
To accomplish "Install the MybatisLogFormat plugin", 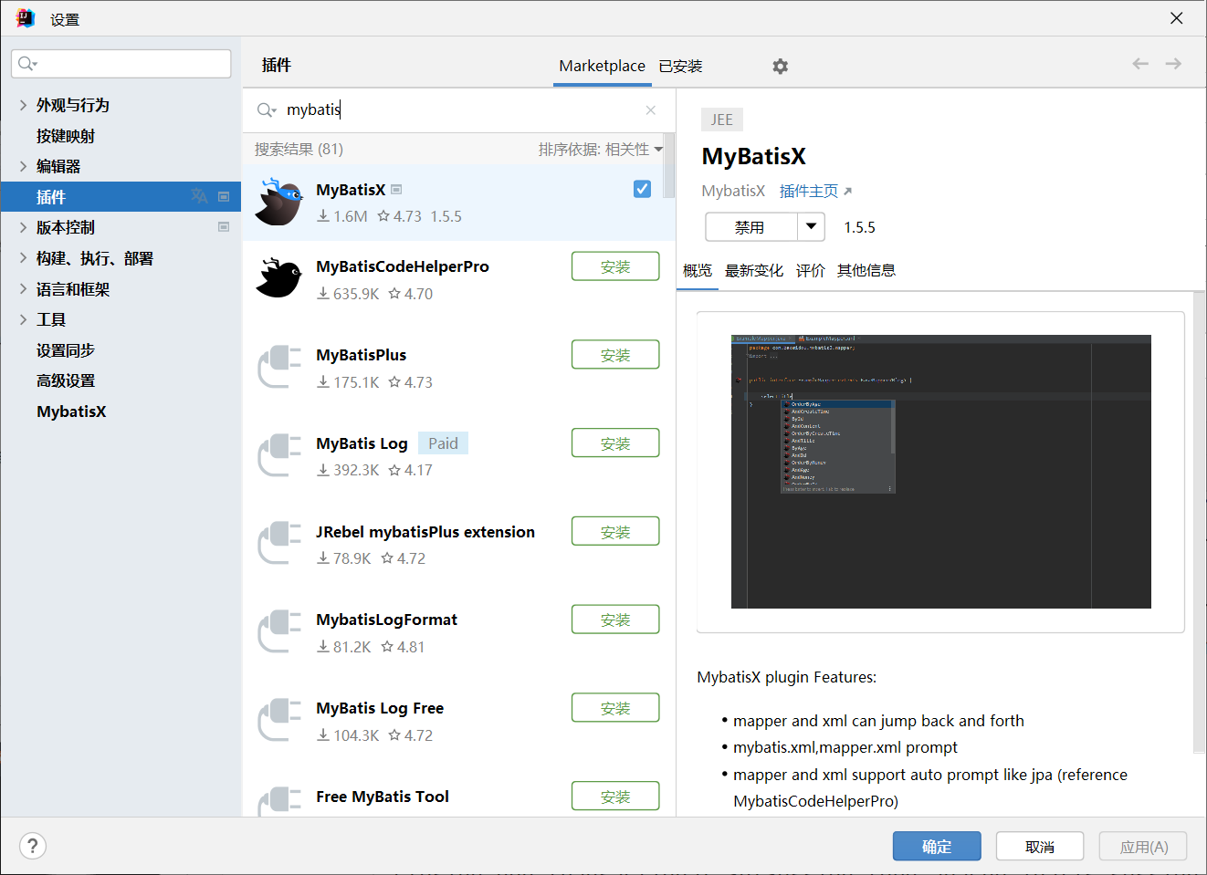I will [x=615, y=620].
